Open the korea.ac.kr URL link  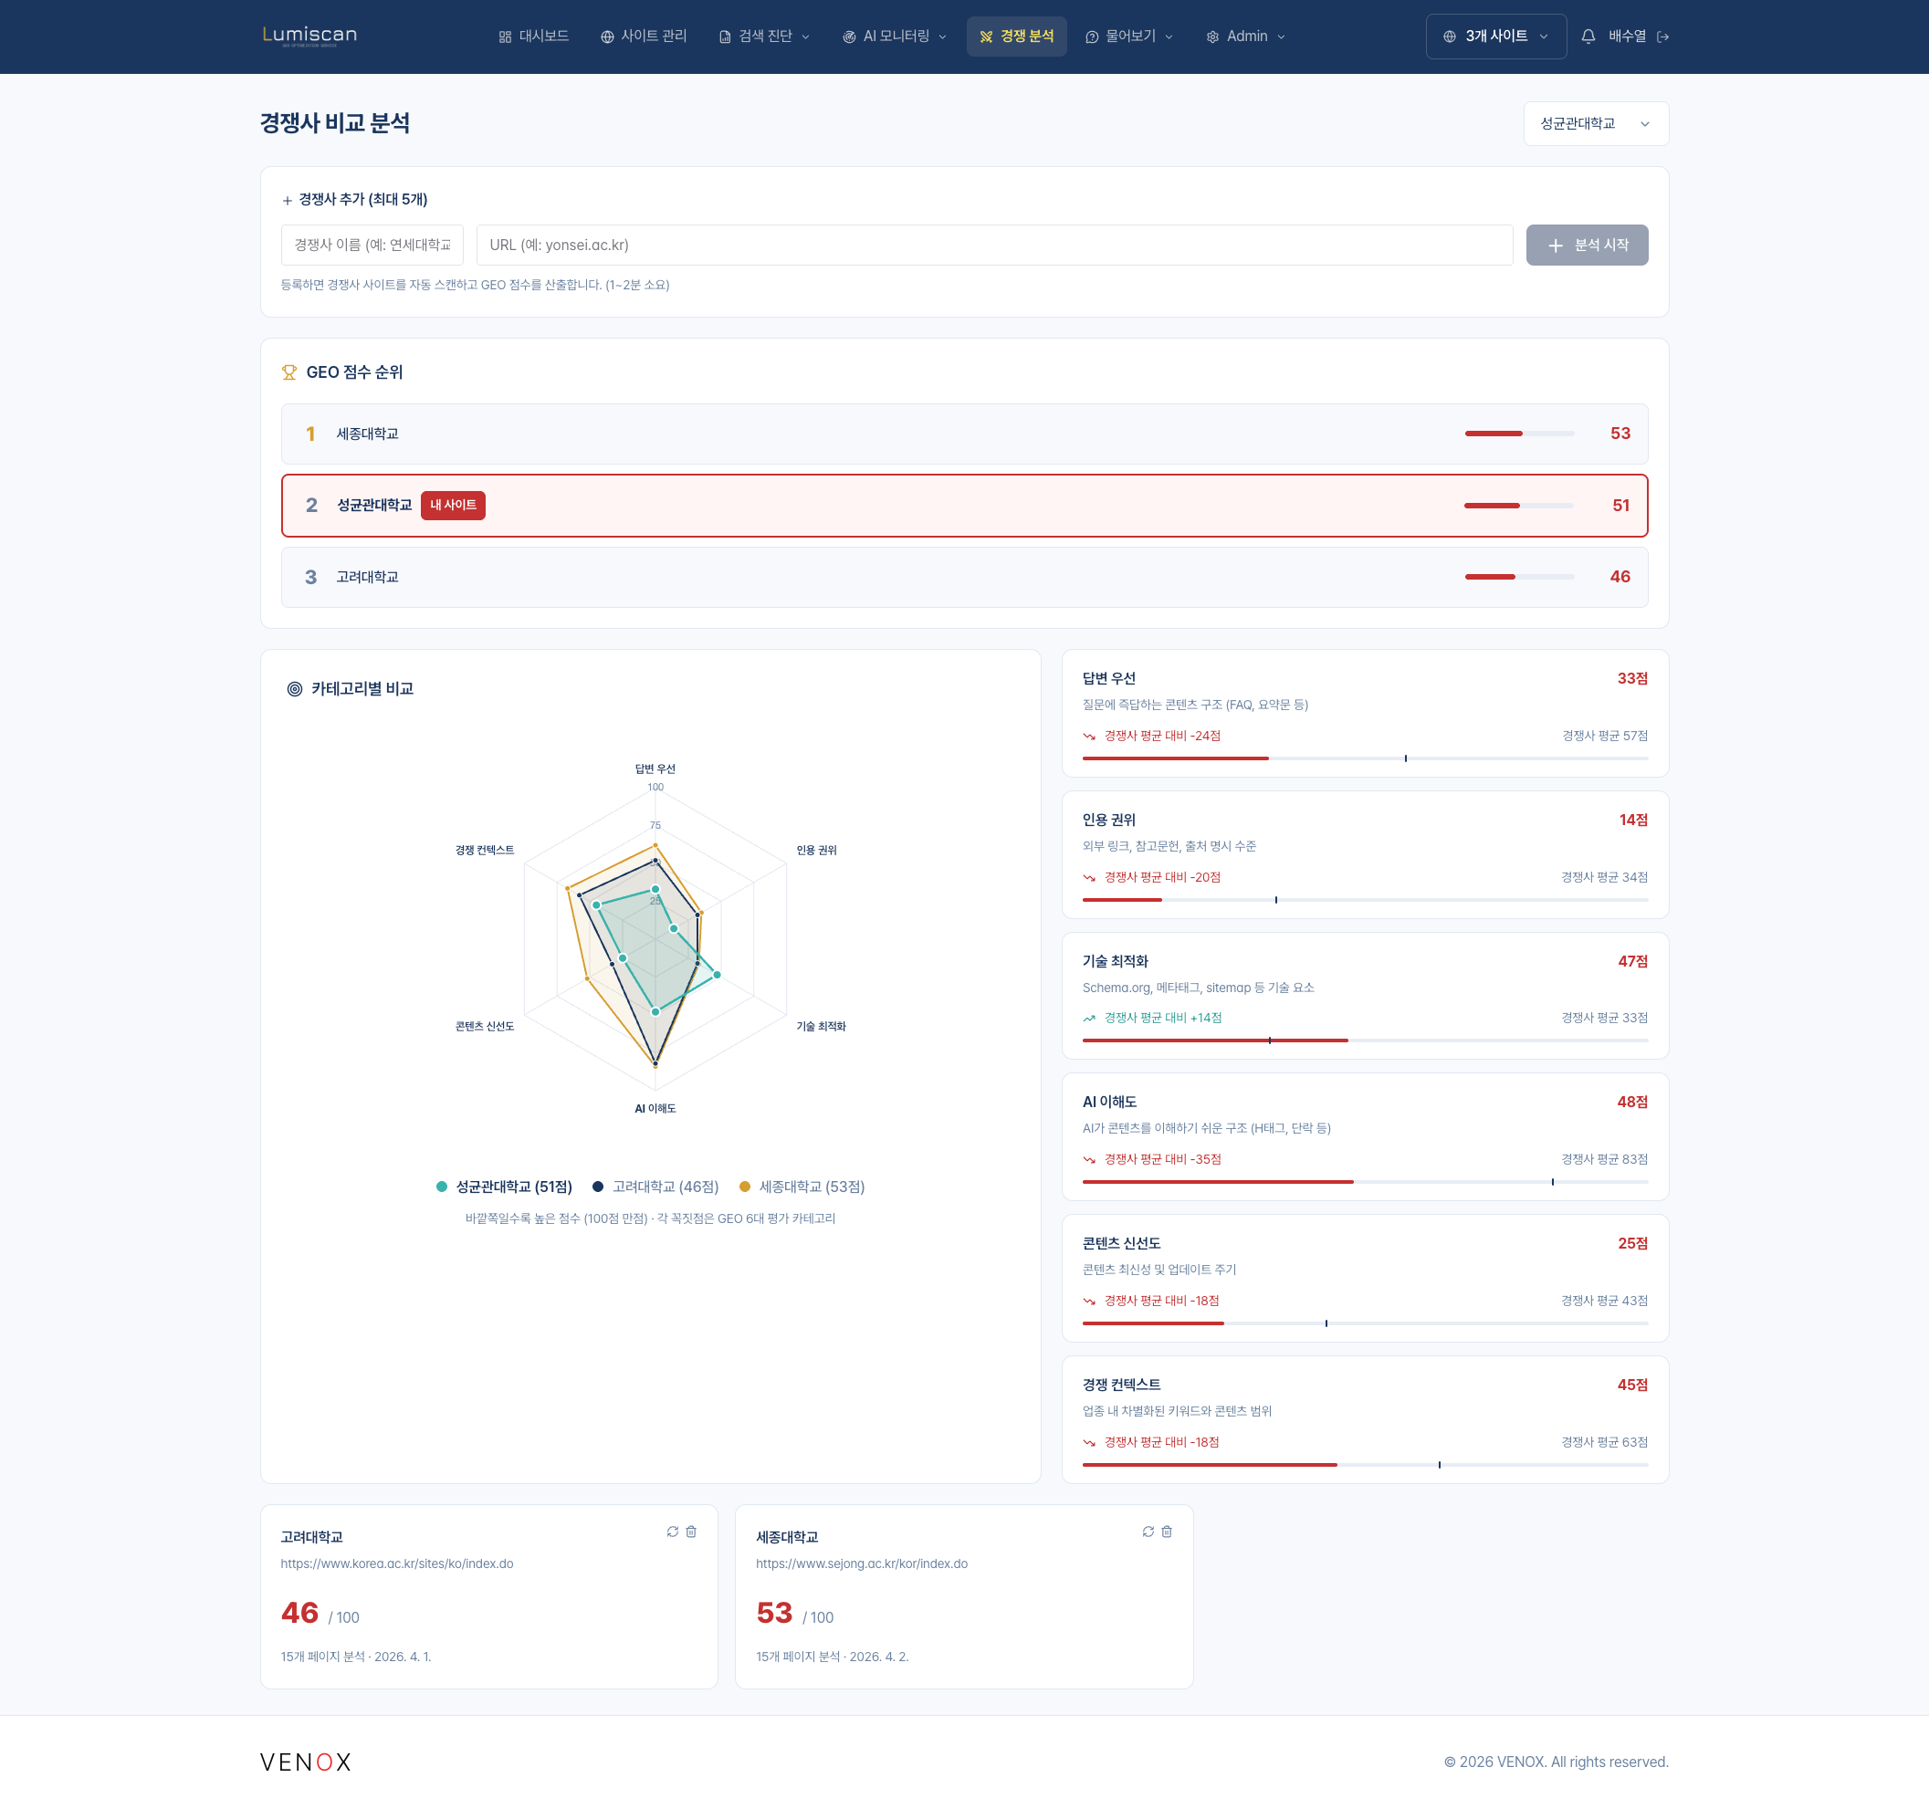(x=397, y=1563)
